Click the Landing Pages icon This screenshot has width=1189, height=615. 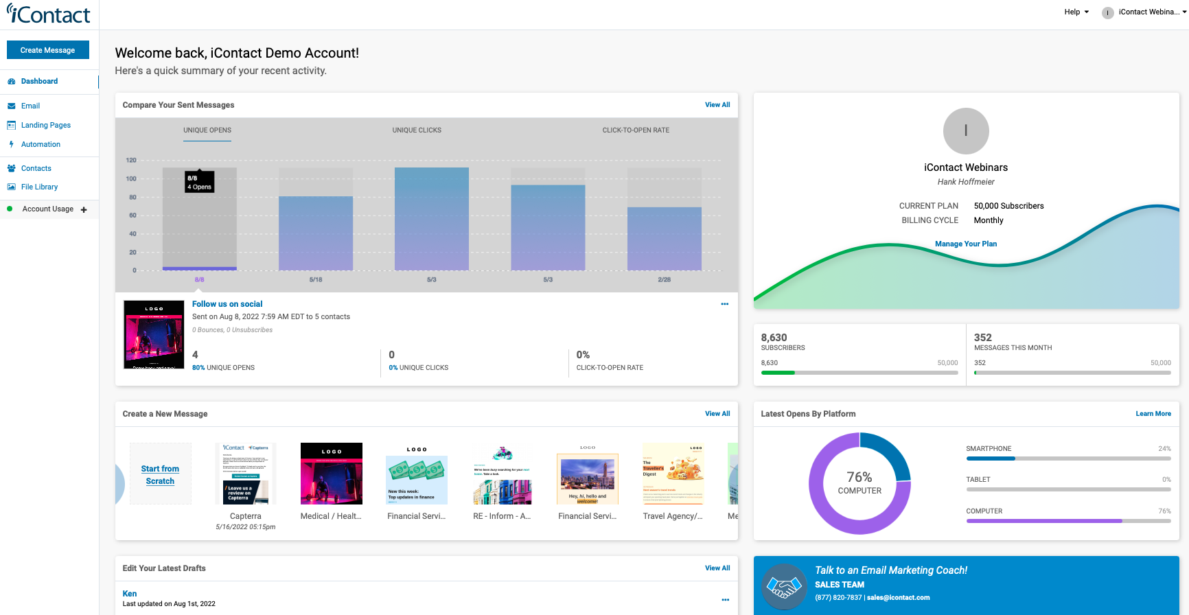(12, 126)
